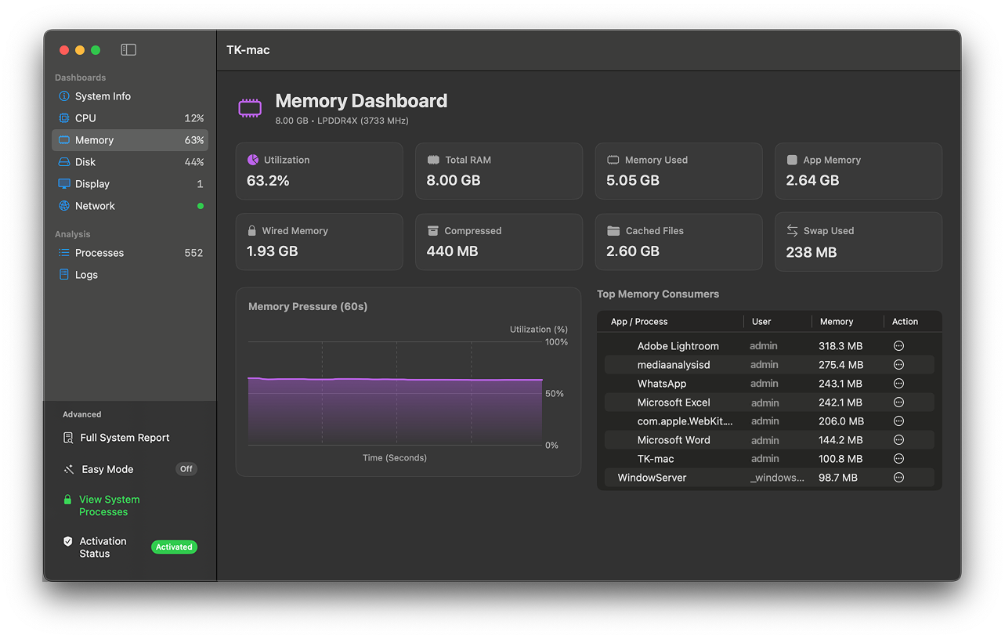Image resolution: width=1005 pixels, height=639 pixels.
Task: Toggle the sidebar visibility control
Action: tap(127, 49)
